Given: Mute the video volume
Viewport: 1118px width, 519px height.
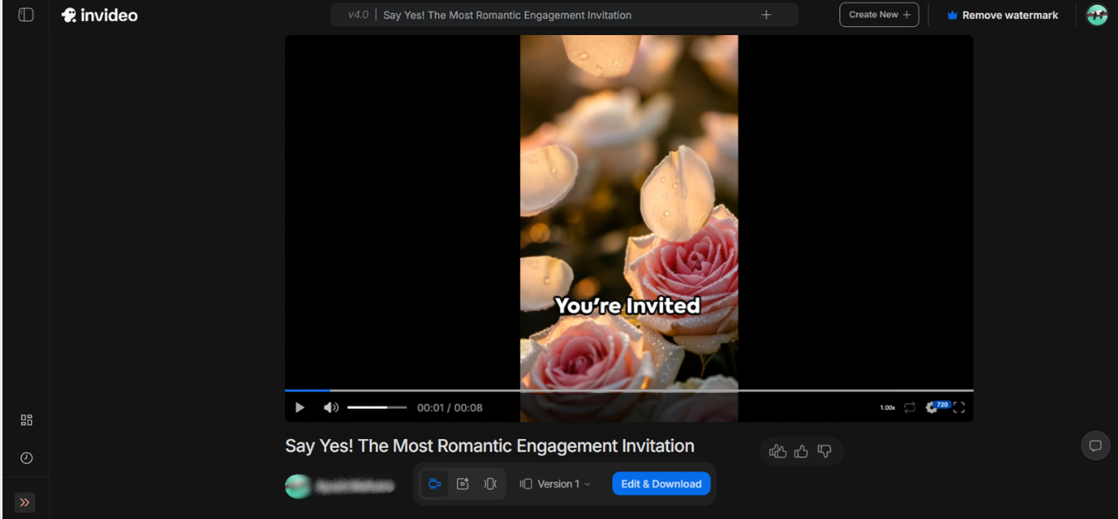Looking at the screenshot, I should click(x=331, y=407).
